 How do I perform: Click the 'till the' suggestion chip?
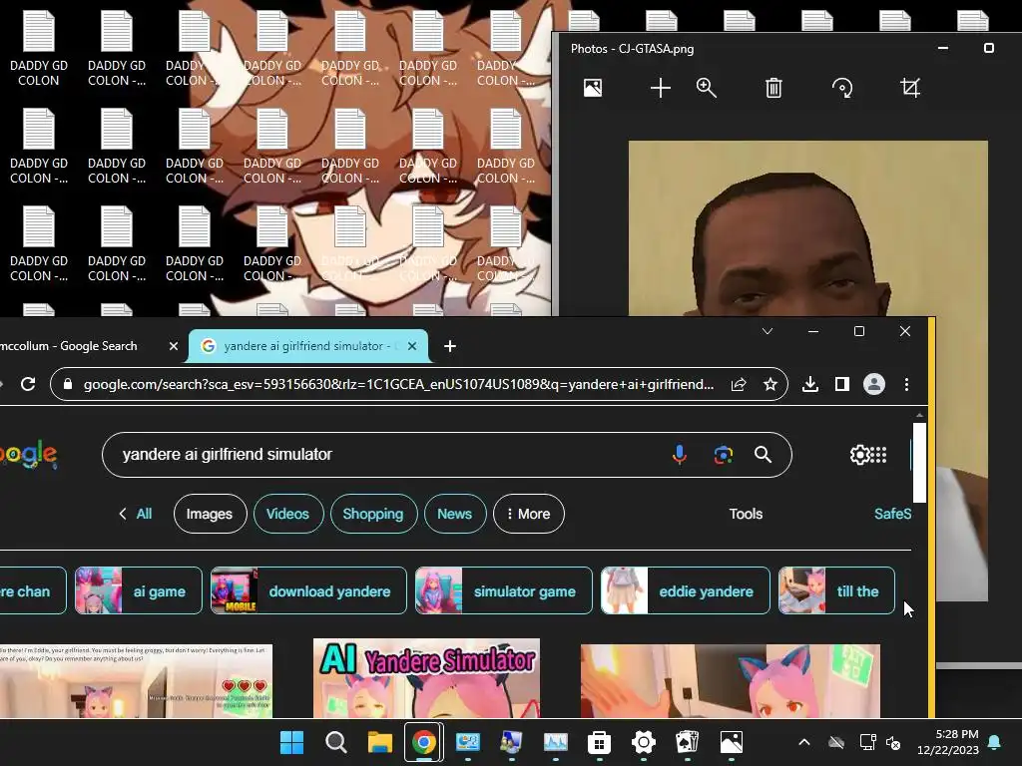tap(837, 590)
